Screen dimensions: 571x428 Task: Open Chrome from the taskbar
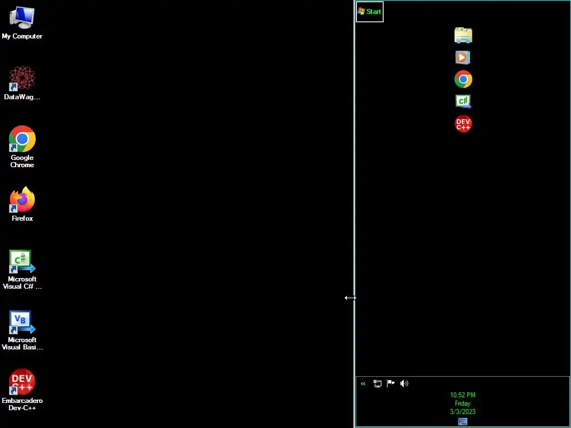click(x=463, y=79)
